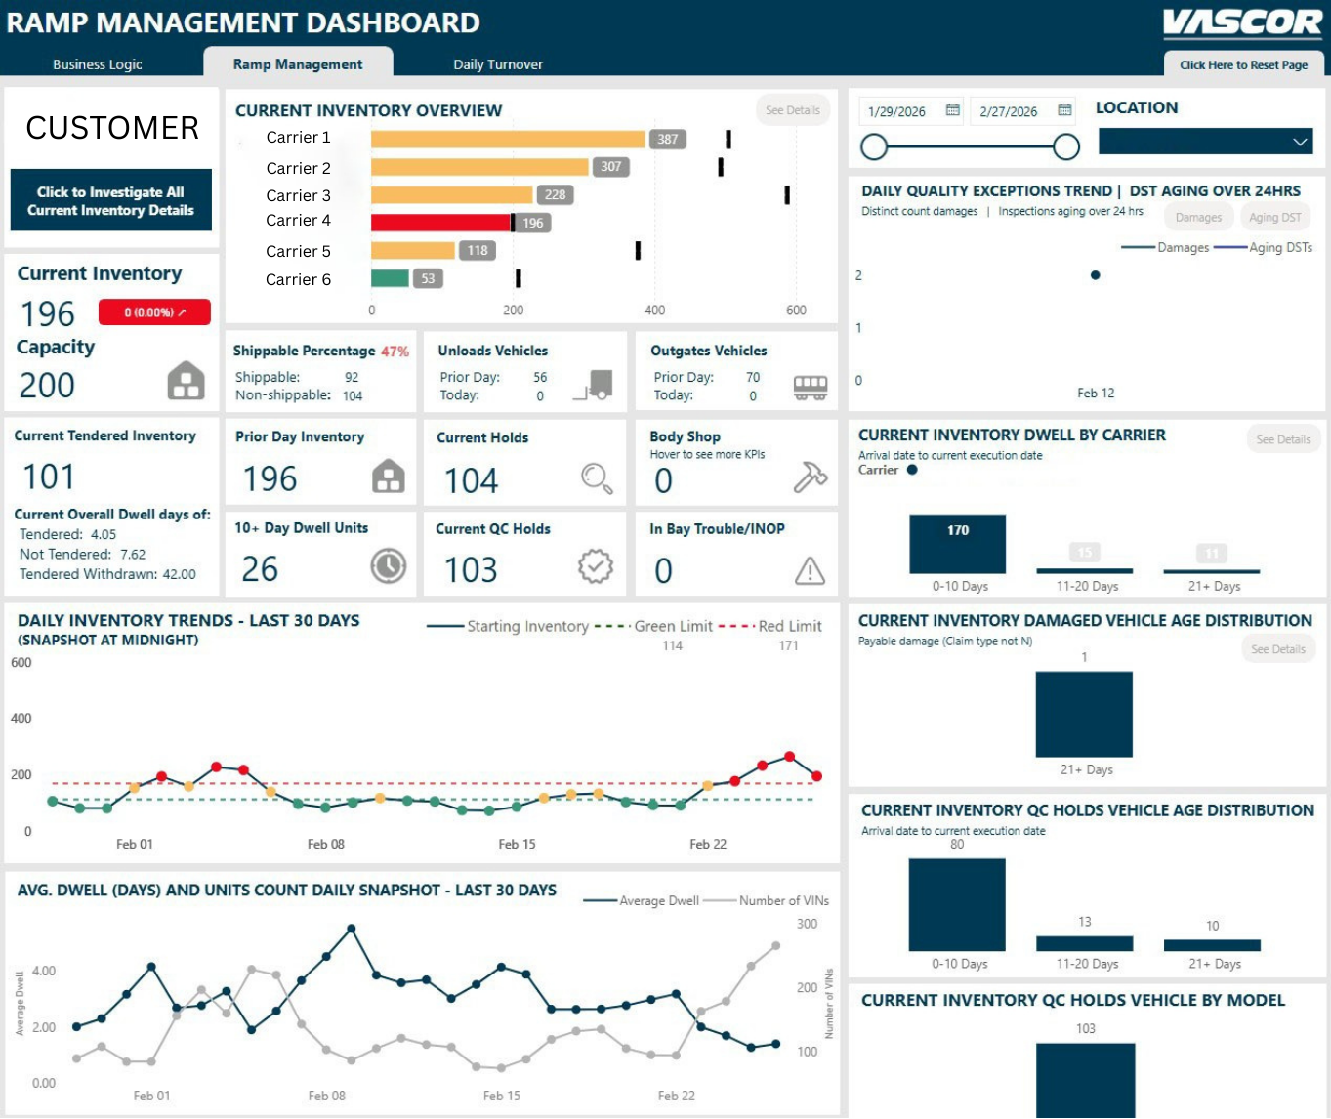Screen dimensions: 1331x1119
Task: Click the Capacity warehouse icon
Action: click(186, 381)
